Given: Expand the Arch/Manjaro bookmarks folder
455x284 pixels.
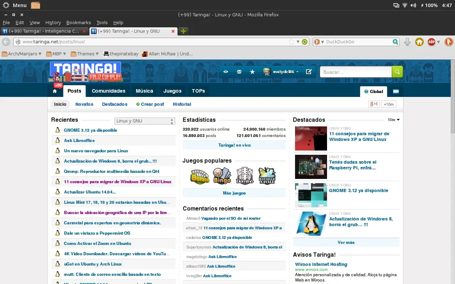Looking at the screenshot, I should click(22, 54).
